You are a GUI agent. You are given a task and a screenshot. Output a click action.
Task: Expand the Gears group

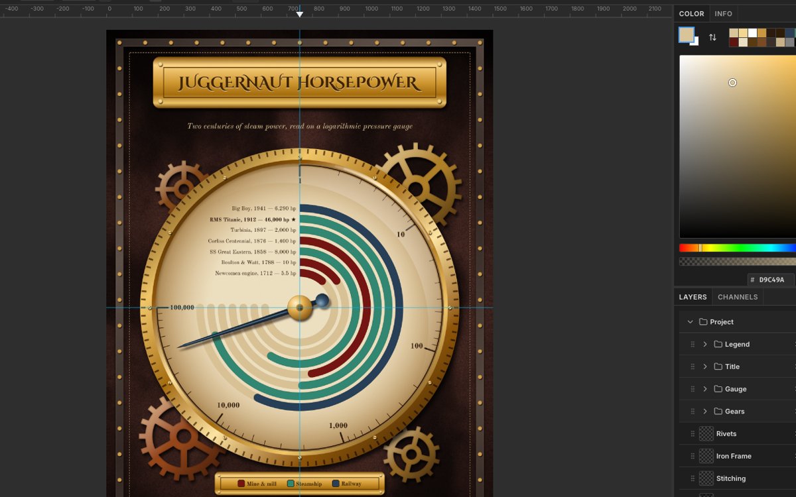point(705,412)
